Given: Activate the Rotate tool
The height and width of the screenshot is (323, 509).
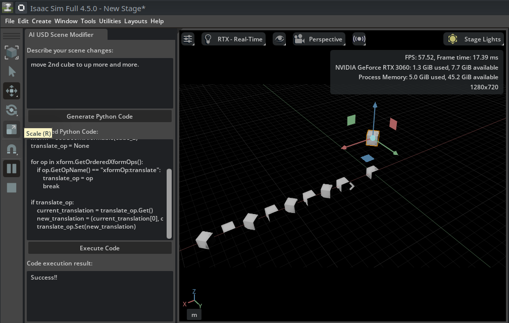Looking at the screenshot, I should (x=11, y=110).
